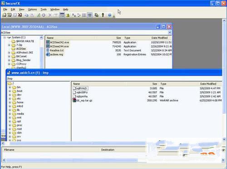Click the Synchronize toolbar icon
Viewport: 227px width, 169px height.
(x=96, y=15)
